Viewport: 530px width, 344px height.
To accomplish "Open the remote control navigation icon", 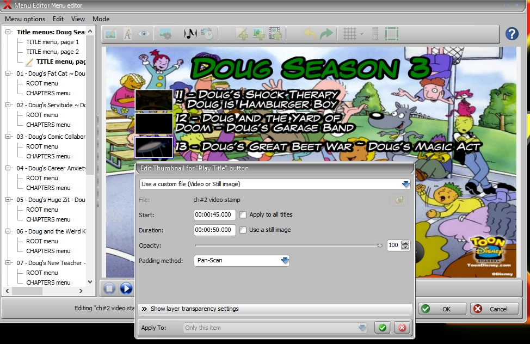I will click(x=375, y=34).
